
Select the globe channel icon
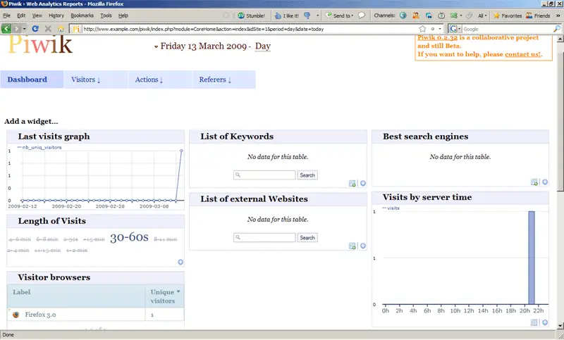tap(403, 15)
